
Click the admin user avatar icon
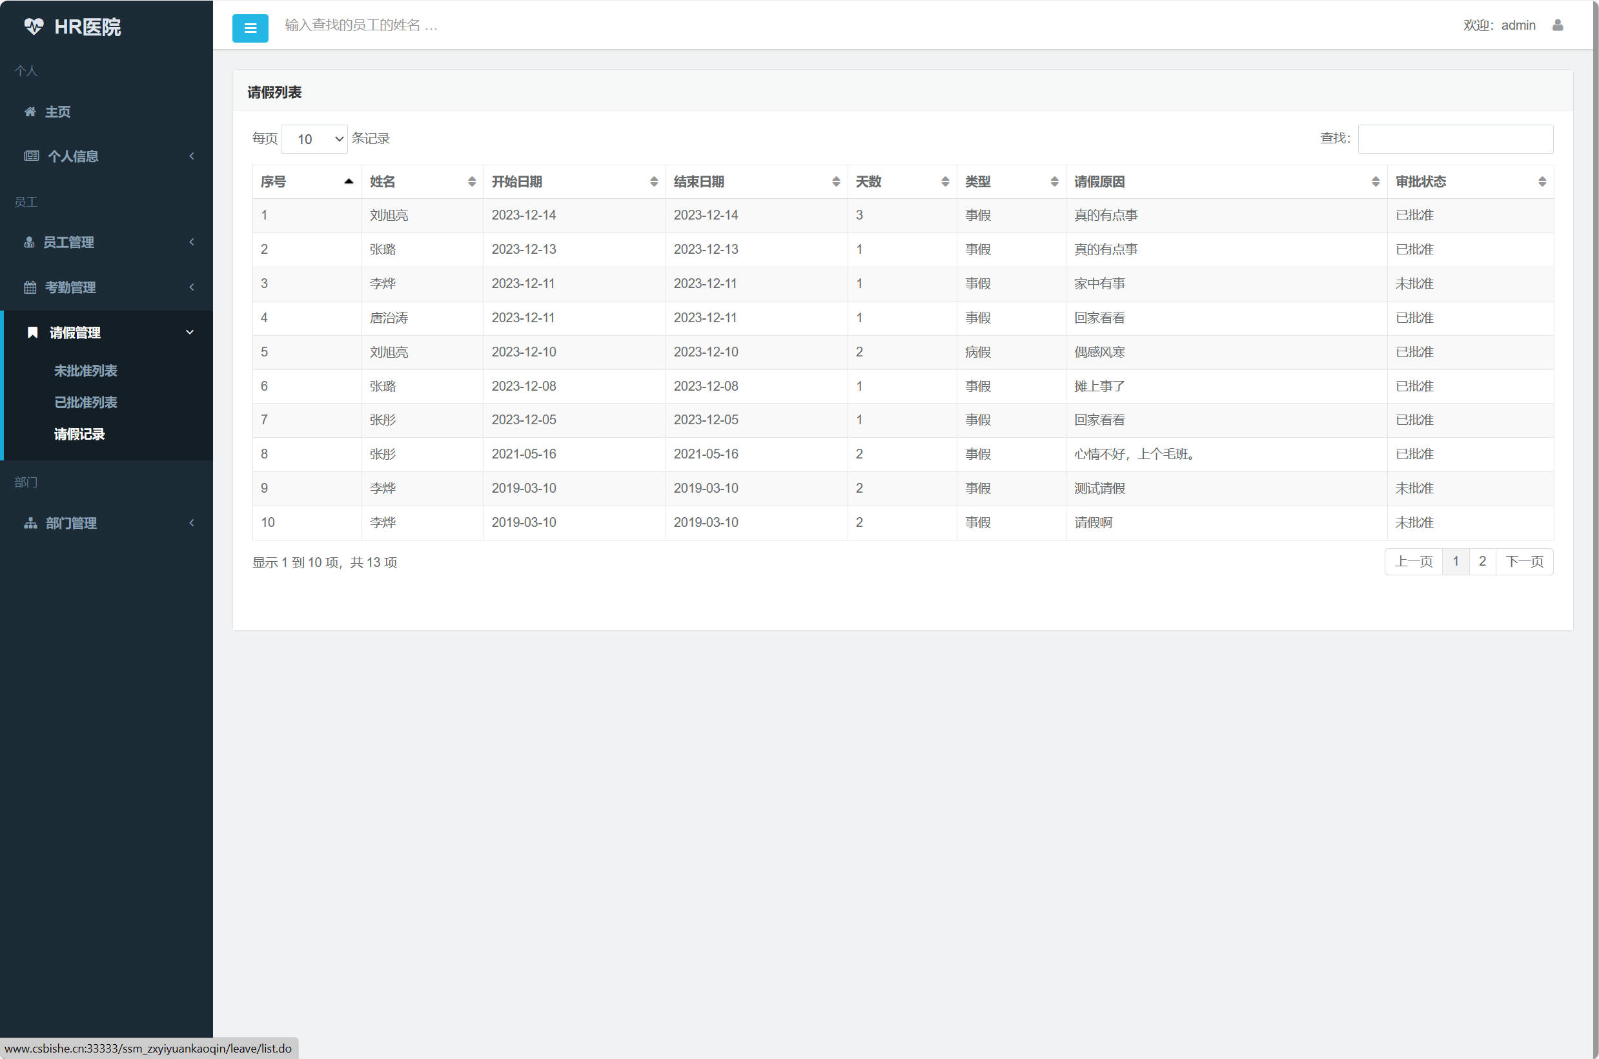tap(1557, 25)
